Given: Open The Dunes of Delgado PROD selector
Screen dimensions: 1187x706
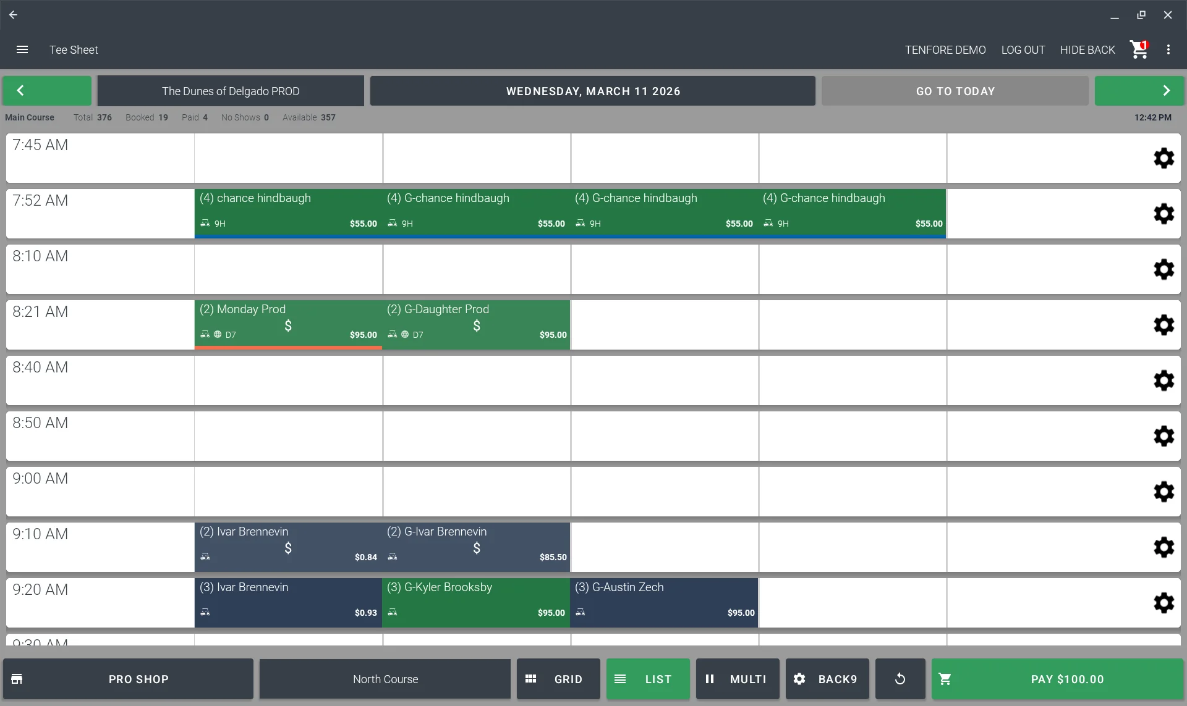Looking at the screenshot, I should [231, 91].
